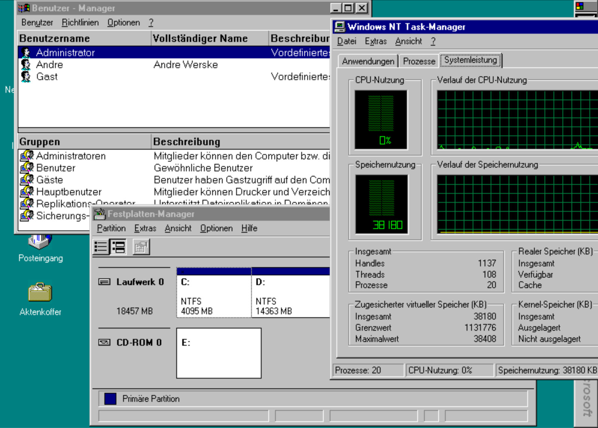This screenshot has height=428, width=598.
Task: Select the Gäste group icon
Action: point(27,180)
